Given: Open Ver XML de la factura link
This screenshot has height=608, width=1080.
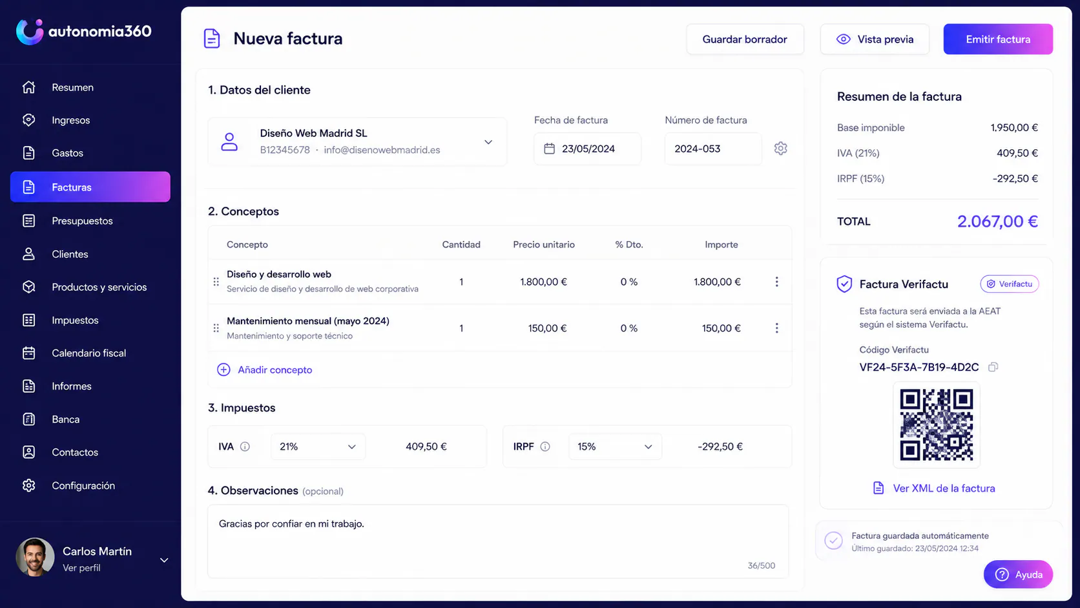Looking at the screenshot, I should (x=934, y=488).
